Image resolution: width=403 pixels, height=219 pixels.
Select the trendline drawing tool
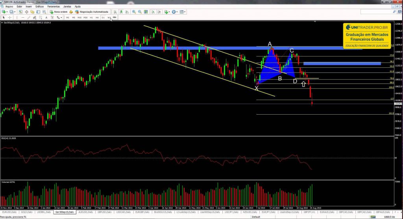pyautogui.click(x=29, y=17)
